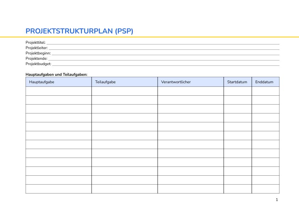Click the first cell under Startdatum
The image size is (299, 212).
point(237,91)
